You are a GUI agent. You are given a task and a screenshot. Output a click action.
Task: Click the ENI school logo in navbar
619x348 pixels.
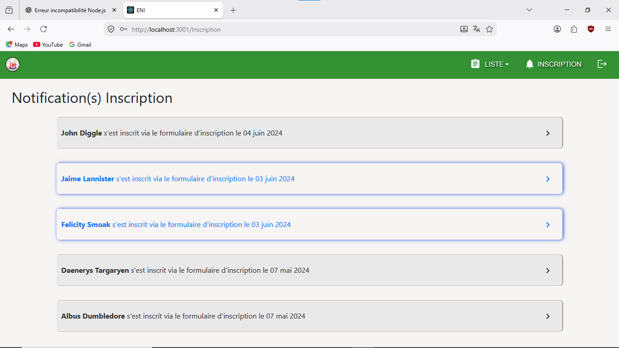[13, 64]
